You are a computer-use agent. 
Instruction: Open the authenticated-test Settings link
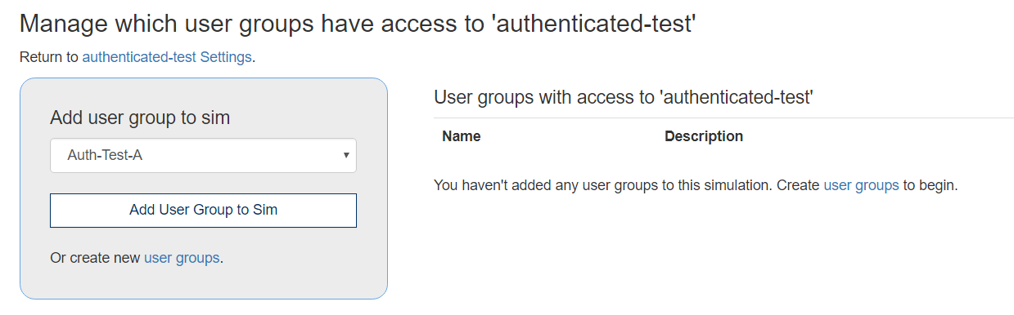point(167,58)
